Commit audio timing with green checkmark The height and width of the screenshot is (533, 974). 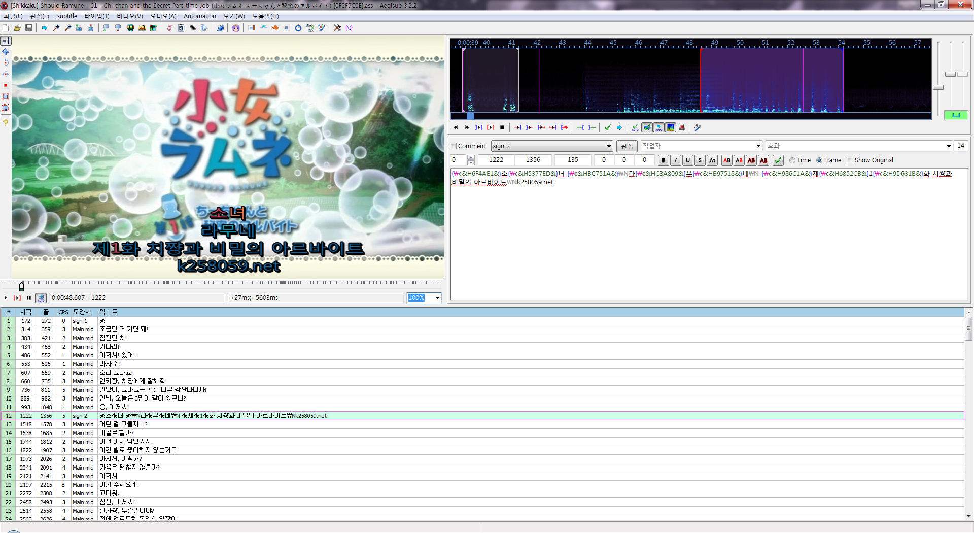point(608,127)
